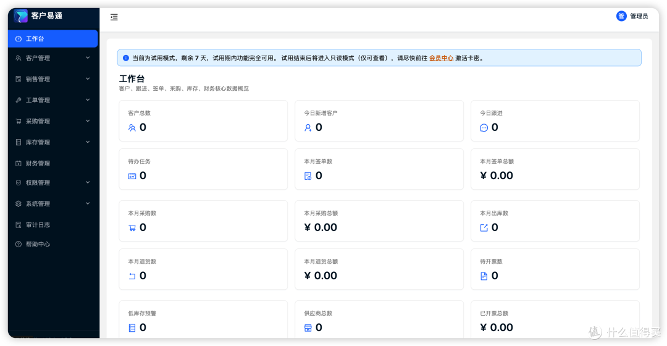The height and width of the screenshot is (346, 667).
Task: Click the info icon in trial banner
Action: 126,58
